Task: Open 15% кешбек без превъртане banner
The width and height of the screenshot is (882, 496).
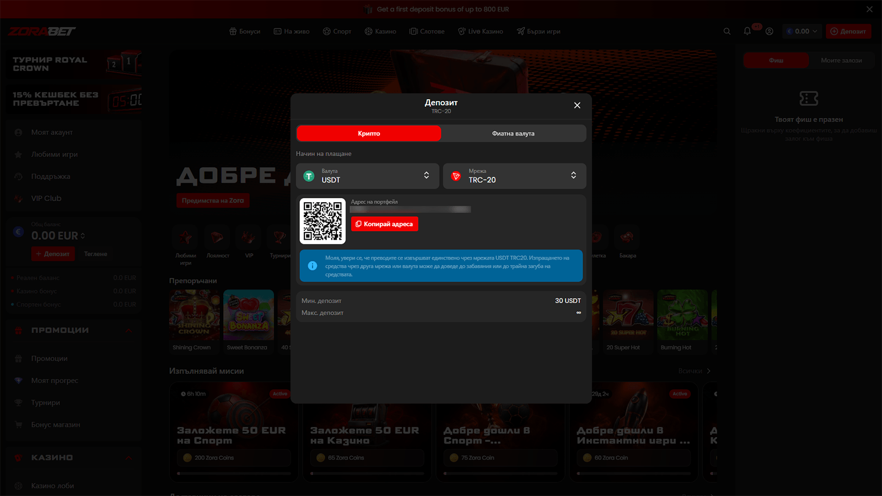Action: [74, 99]
